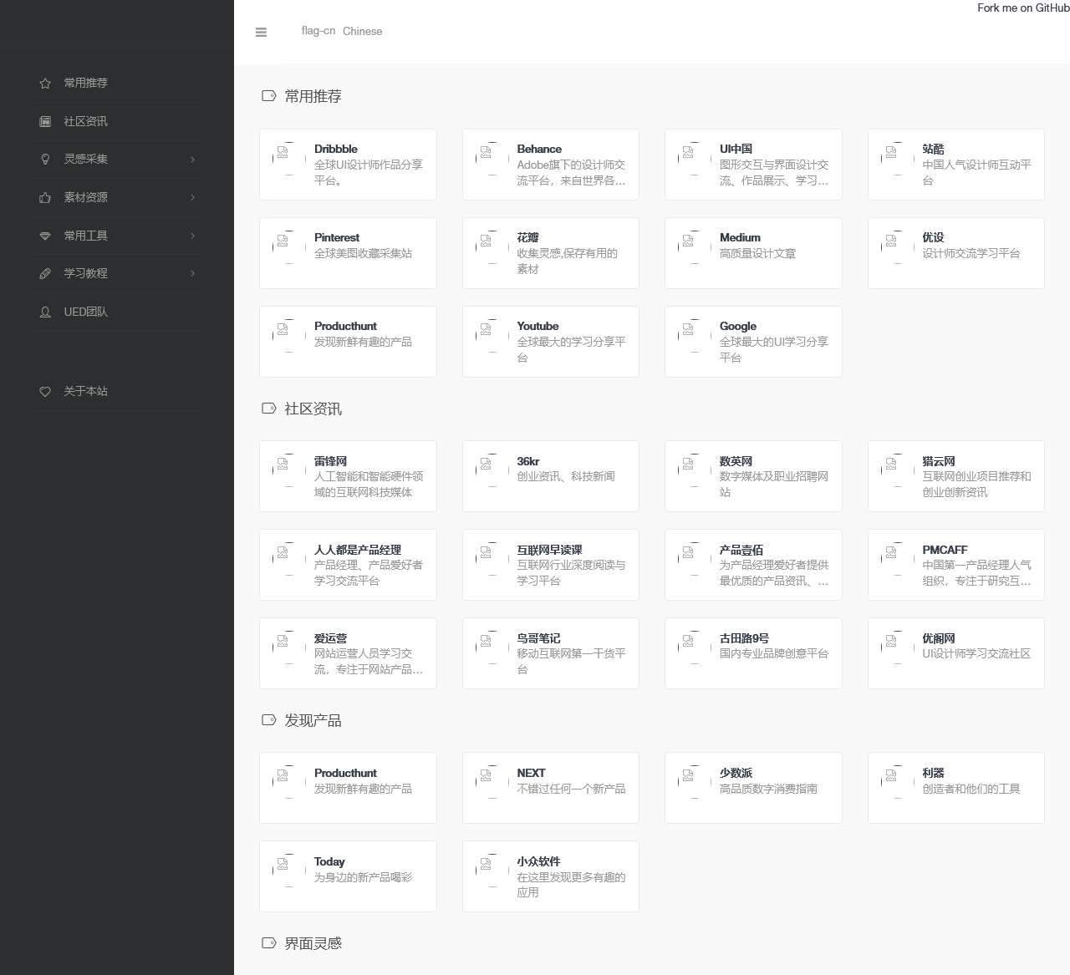Click the 常用推荐 section heading
The image size is (1070, 975).
[313, 97]
